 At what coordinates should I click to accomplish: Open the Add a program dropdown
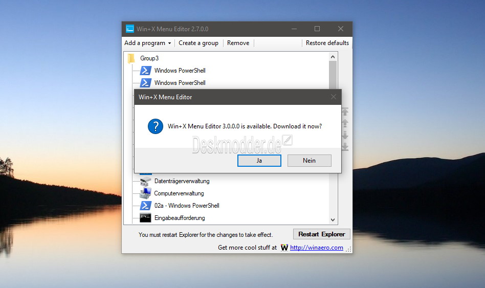(147, 43)
